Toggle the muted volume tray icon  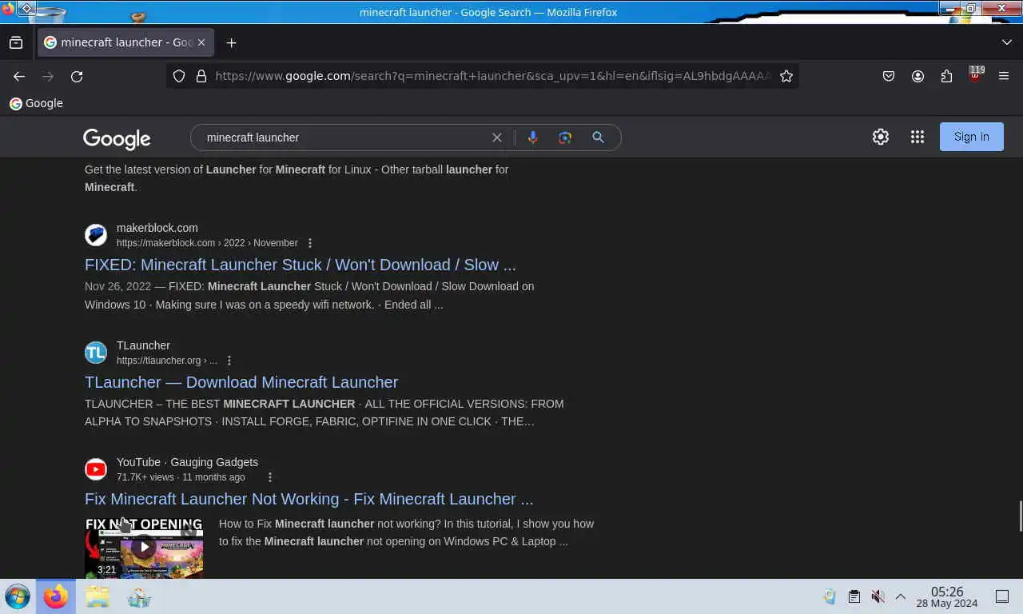point(878,596)
